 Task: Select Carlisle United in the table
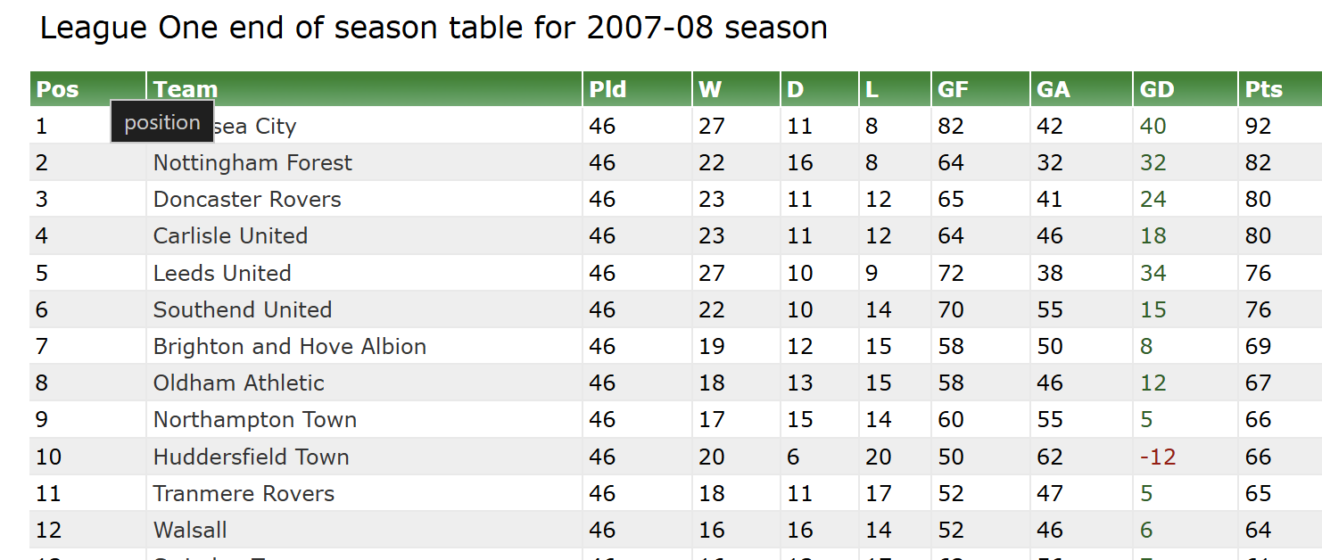pyautogui.click(x=230, y=236)
